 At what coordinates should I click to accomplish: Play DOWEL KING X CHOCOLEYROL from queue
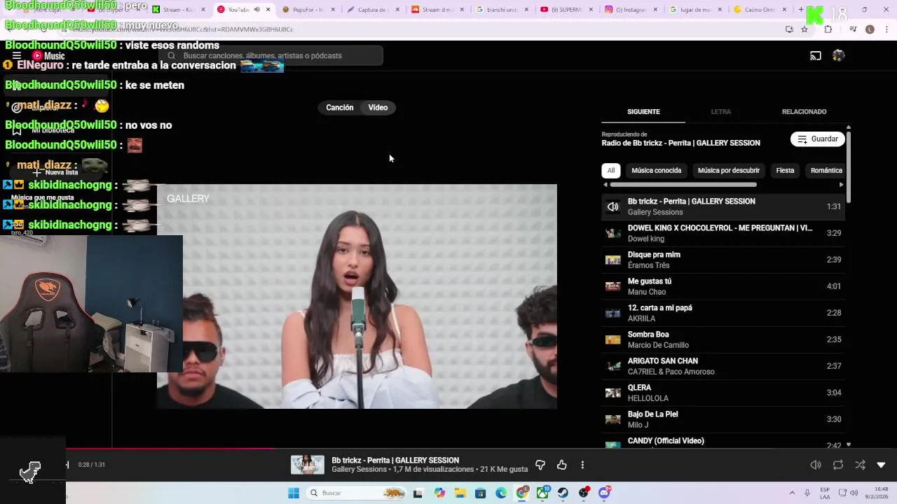click(723, 233)
